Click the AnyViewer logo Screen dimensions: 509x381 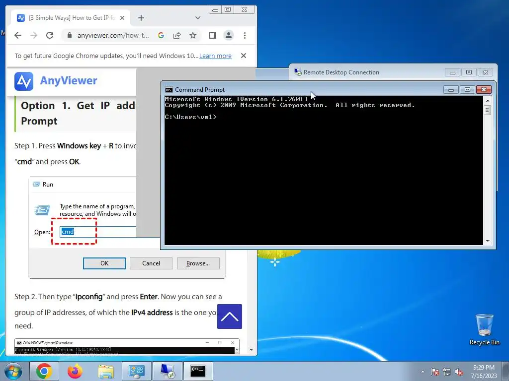click(24, 81)
